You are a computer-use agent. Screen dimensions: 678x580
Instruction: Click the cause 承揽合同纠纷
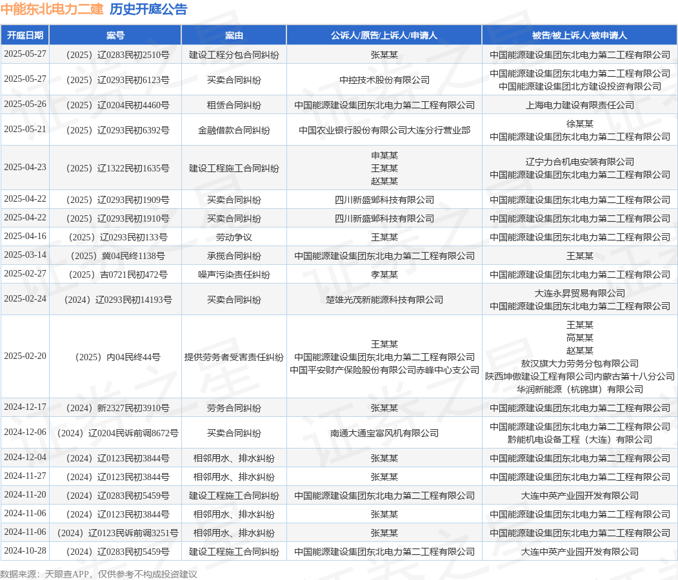(234, 256)
